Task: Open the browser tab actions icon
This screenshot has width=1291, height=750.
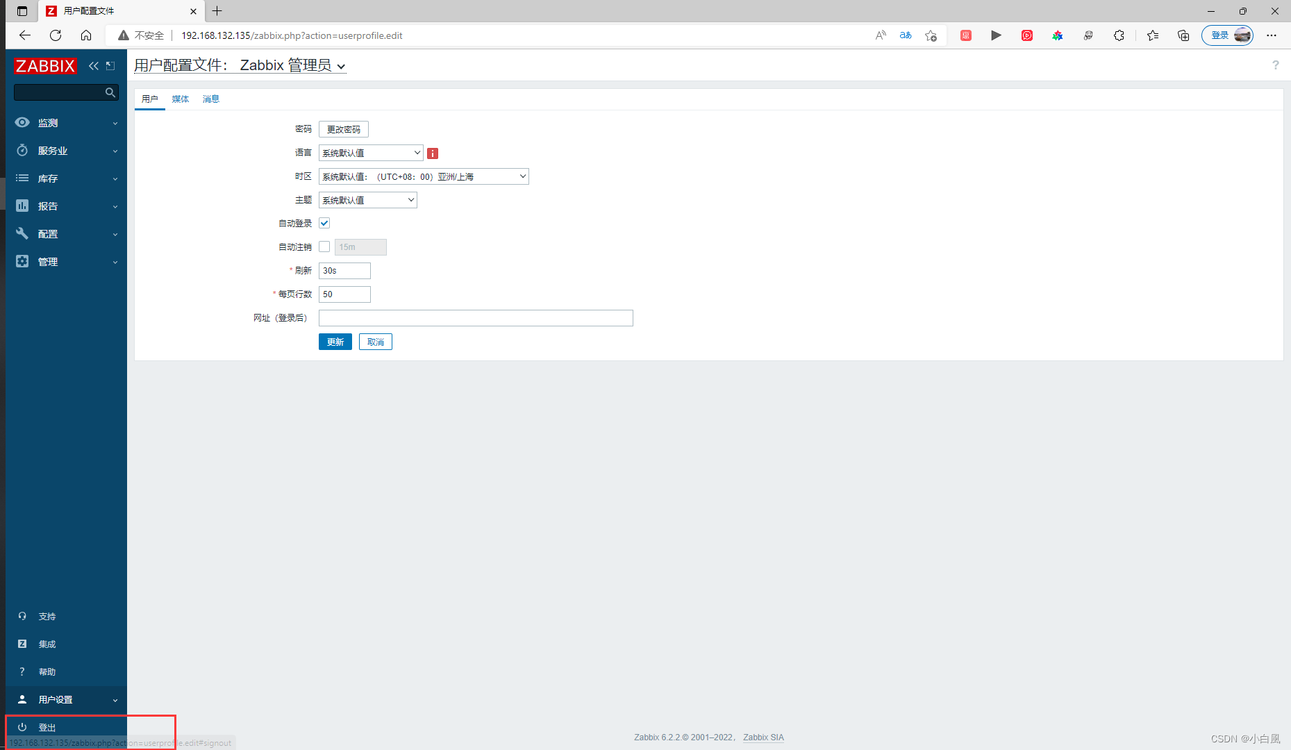Action: pyautogui.click(x=22, y=11)
